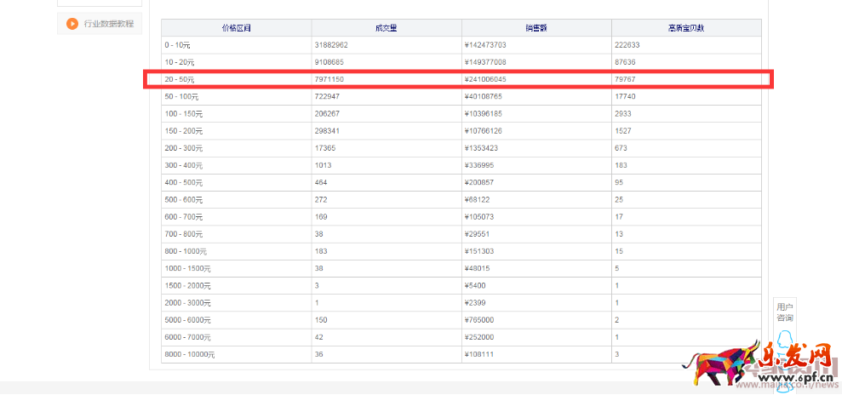Click the 成交量 column header
This screenshot has height=395, width=842.
[x=386, y=28]
